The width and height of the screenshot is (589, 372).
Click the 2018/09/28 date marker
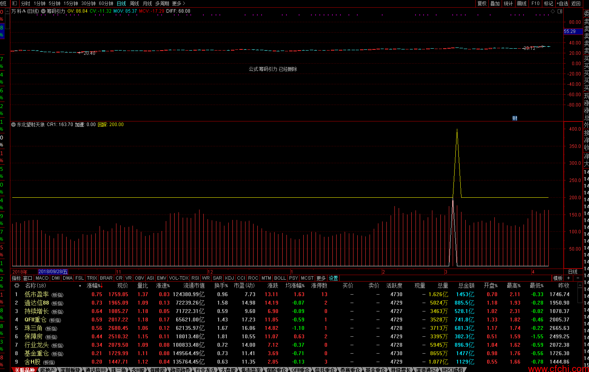point(53,272)
